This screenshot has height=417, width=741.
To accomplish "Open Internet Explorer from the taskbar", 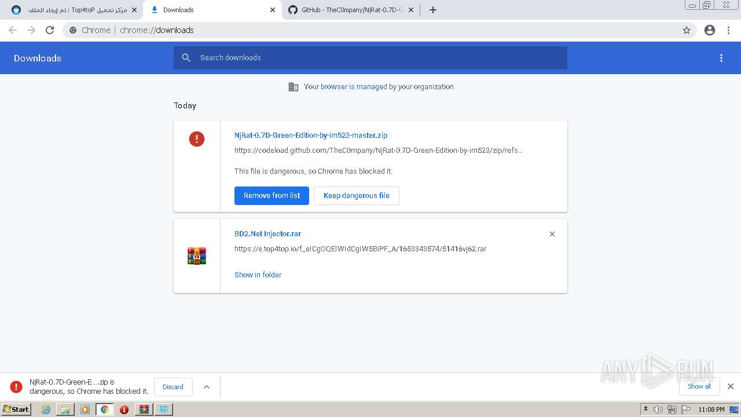I will click(x=46, y=409).
